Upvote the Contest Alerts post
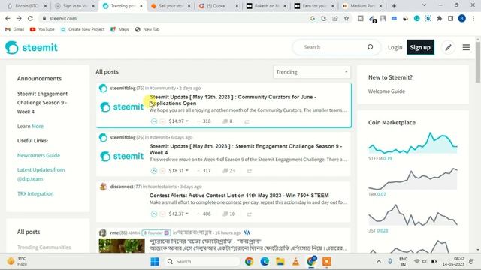This screenshot has height=270, width=481. [154, 214]
